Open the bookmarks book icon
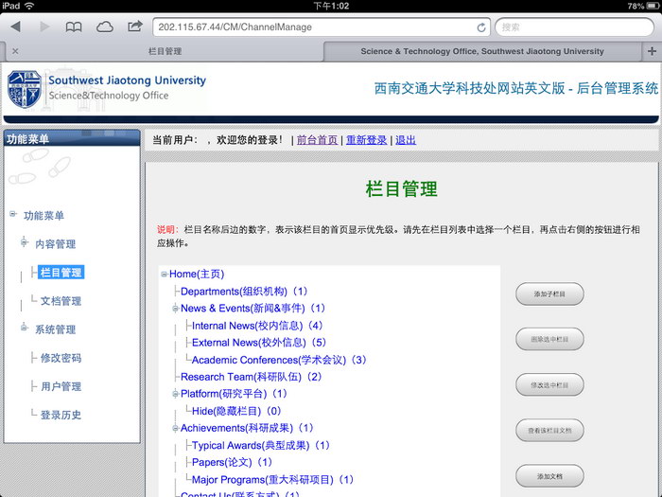662x497 pixels. tap(74, 27)
